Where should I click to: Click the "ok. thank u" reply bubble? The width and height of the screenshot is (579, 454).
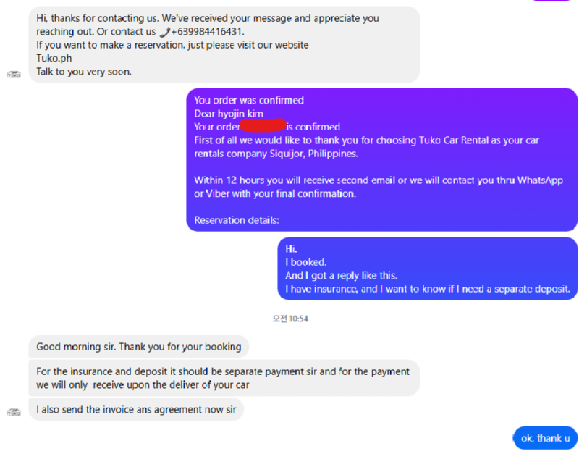click(545, 438)
